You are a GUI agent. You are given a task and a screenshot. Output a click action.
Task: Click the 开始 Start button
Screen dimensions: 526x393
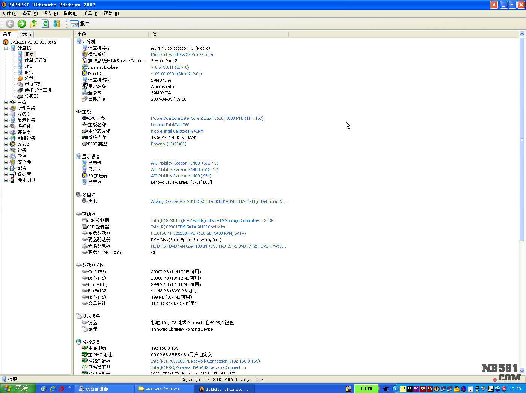(18, 388)
